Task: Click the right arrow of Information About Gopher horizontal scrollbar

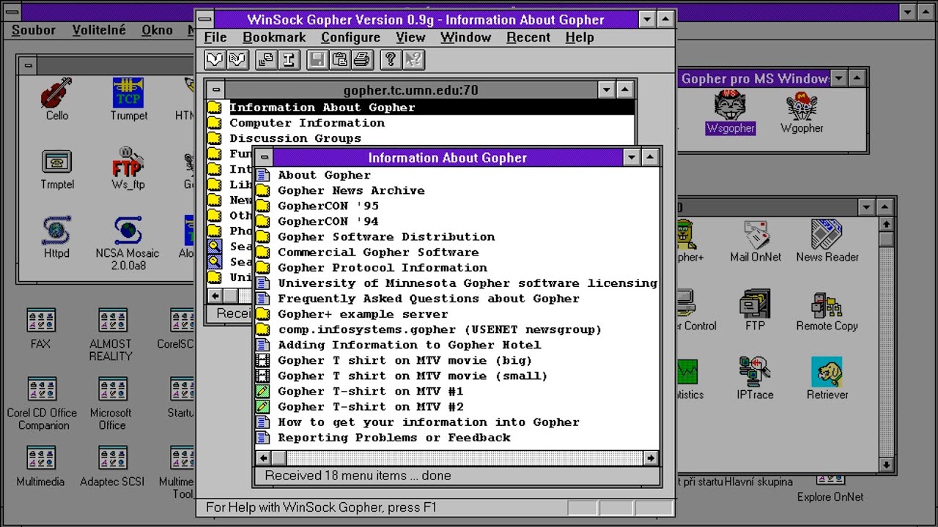Action: click(650, 458)
